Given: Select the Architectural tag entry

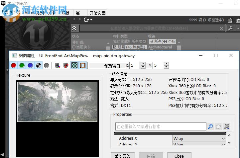Looking at the screenshot, I should click(160, 47).
